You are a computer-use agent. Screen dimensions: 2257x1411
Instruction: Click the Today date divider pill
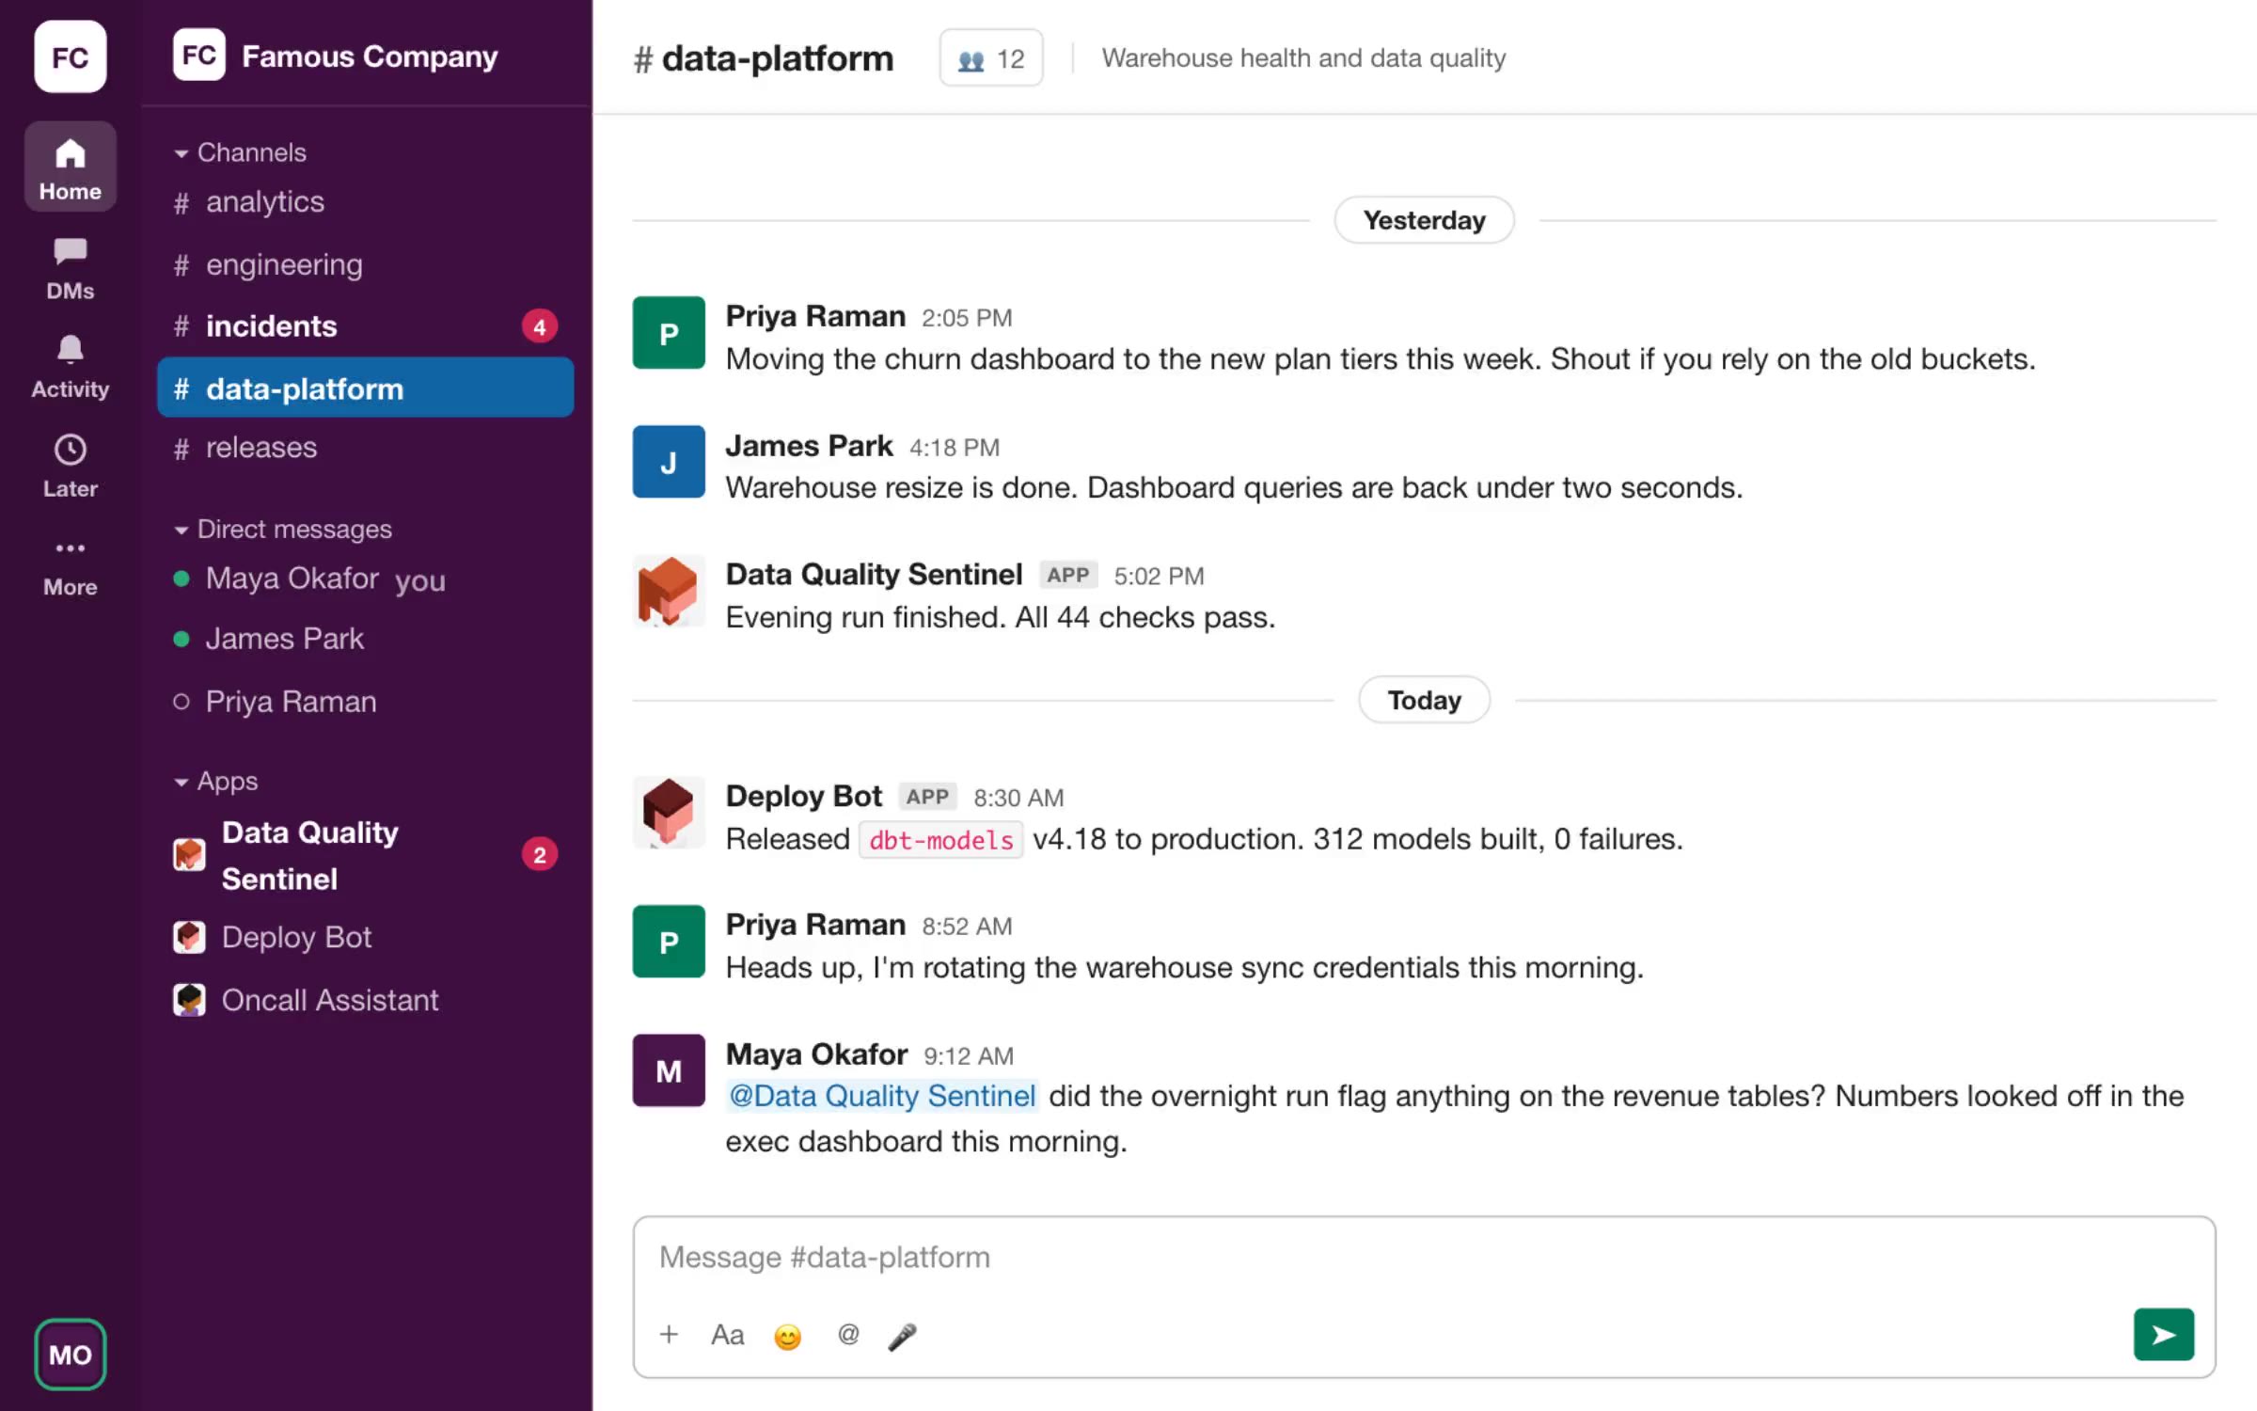pos(1424,700)
